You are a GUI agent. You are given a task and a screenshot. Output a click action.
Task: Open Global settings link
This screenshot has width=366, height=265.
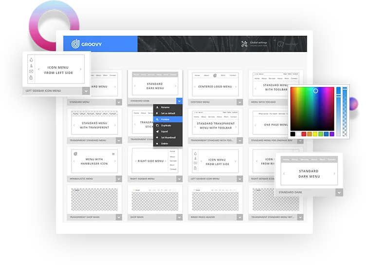[x=258, y=43]
